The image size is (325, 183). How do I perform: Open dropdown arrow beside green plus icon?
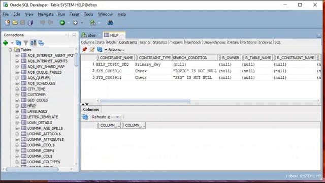click(12, 43)
